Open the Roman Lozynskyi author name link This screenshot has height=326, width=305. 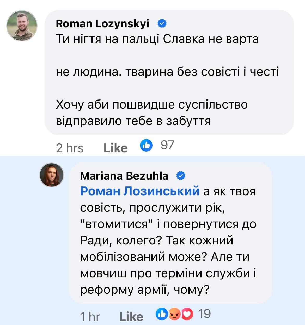point(102,24)
